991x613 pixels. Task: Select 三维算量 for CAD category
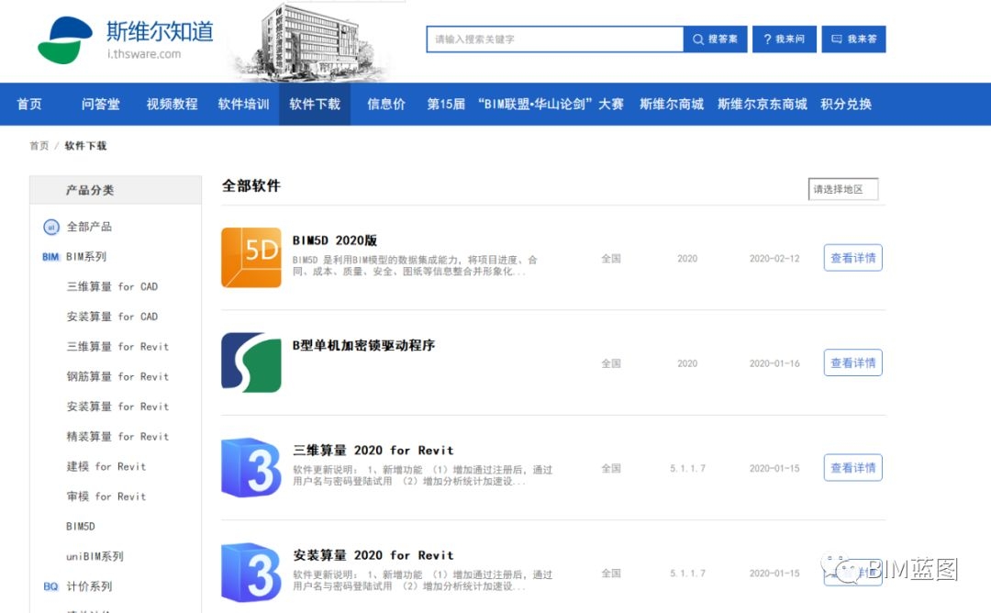pyautogui.click(x=113, y=287)
